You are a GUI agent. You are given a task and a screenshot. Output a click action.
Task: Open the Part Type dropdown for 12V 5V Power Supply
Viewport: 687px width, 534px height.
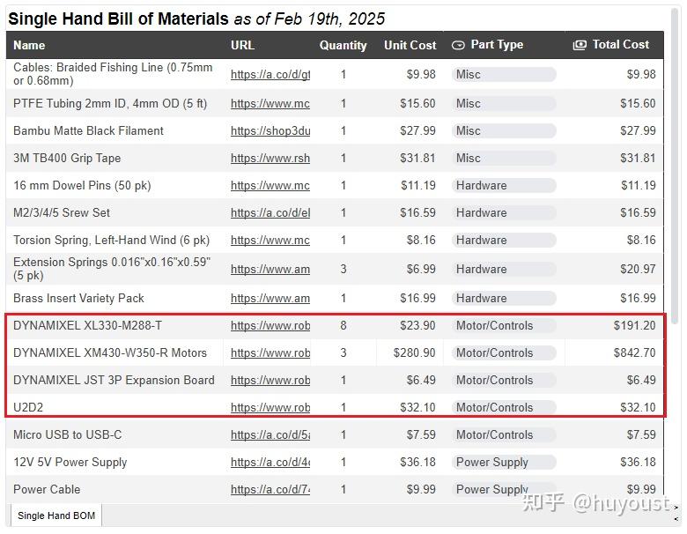click(505, 462)
